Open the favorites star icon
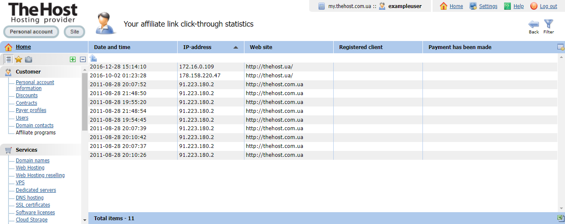 pyautogui.click(x=19, y=59)
